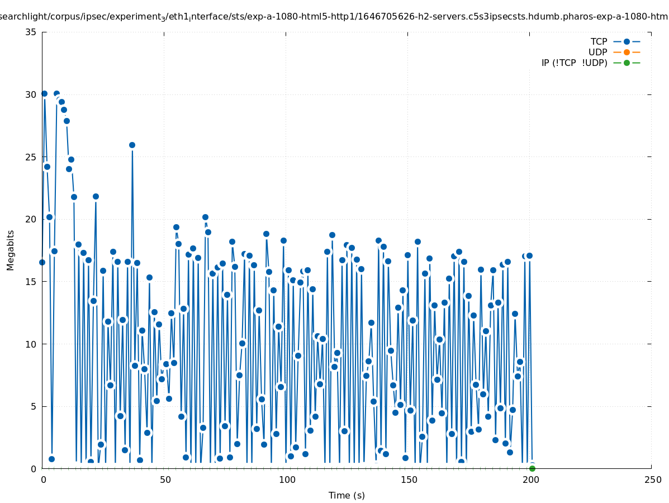The image size is (669, 503).
Task: Select the UDP legend label
Action: click(597, 52)
